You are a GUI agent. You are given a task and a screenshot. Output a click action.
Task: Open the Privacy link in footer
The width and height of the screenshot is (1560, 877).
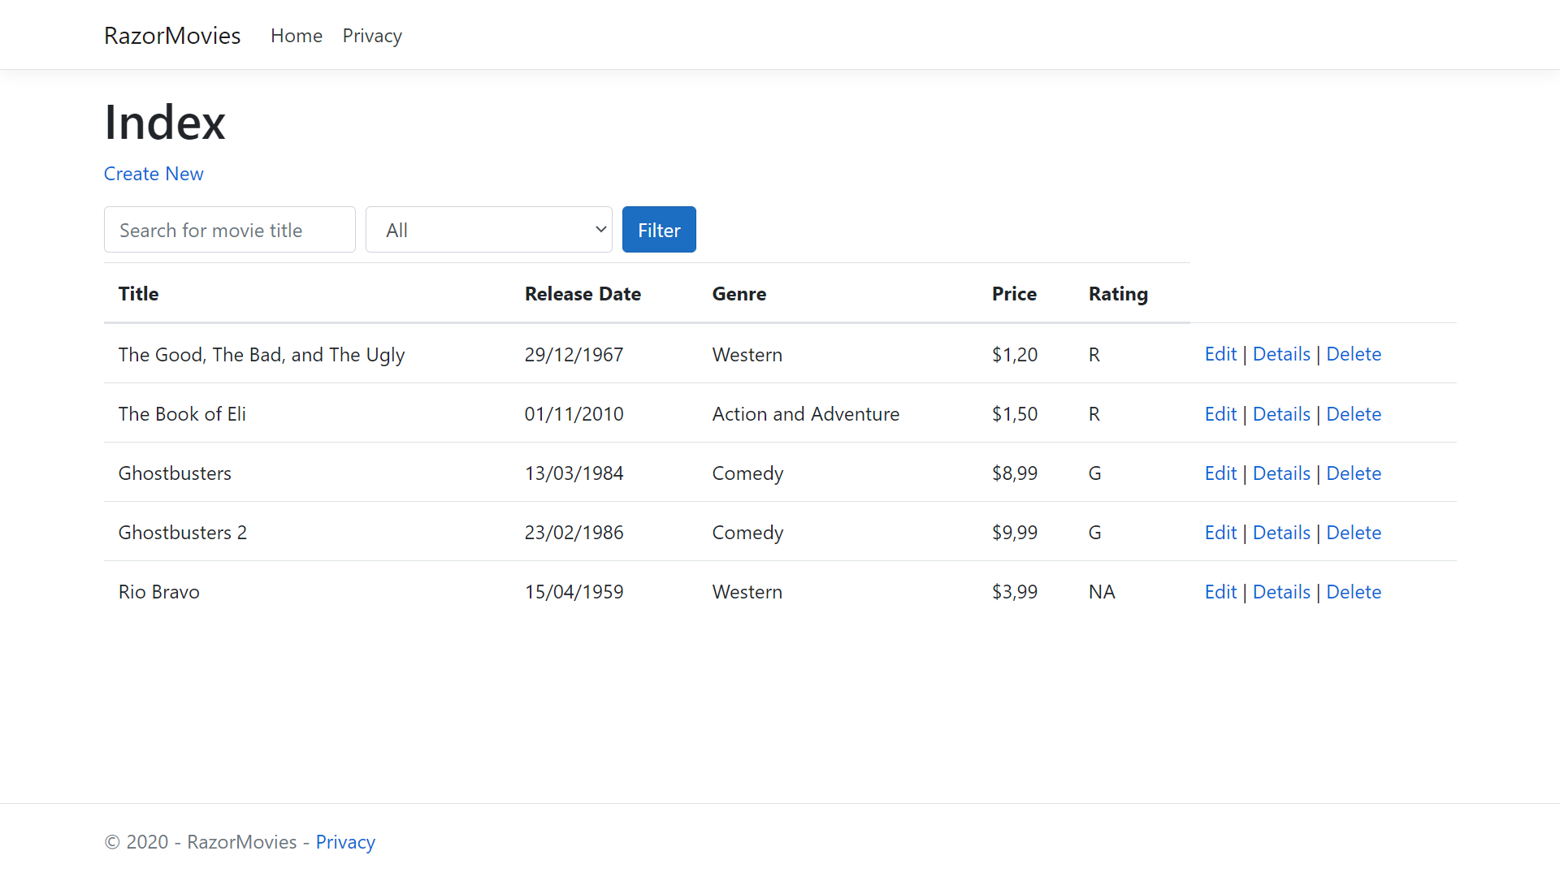coord(345,842)
